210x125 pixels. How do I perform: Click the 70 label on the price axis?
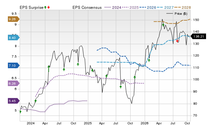tap(195, 116)
